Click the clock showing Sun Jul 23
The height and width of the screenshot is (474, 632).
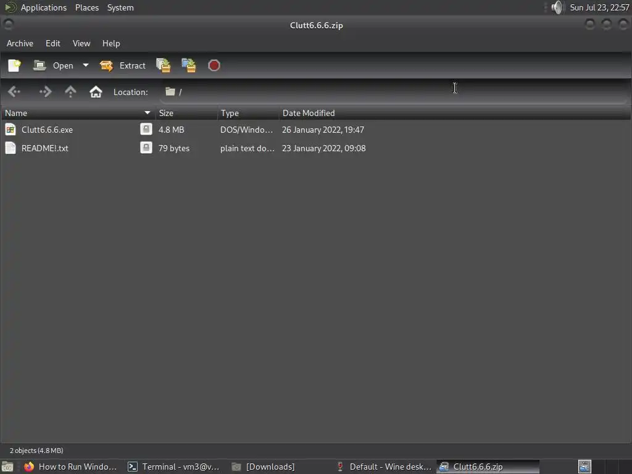tap(599, 7)
